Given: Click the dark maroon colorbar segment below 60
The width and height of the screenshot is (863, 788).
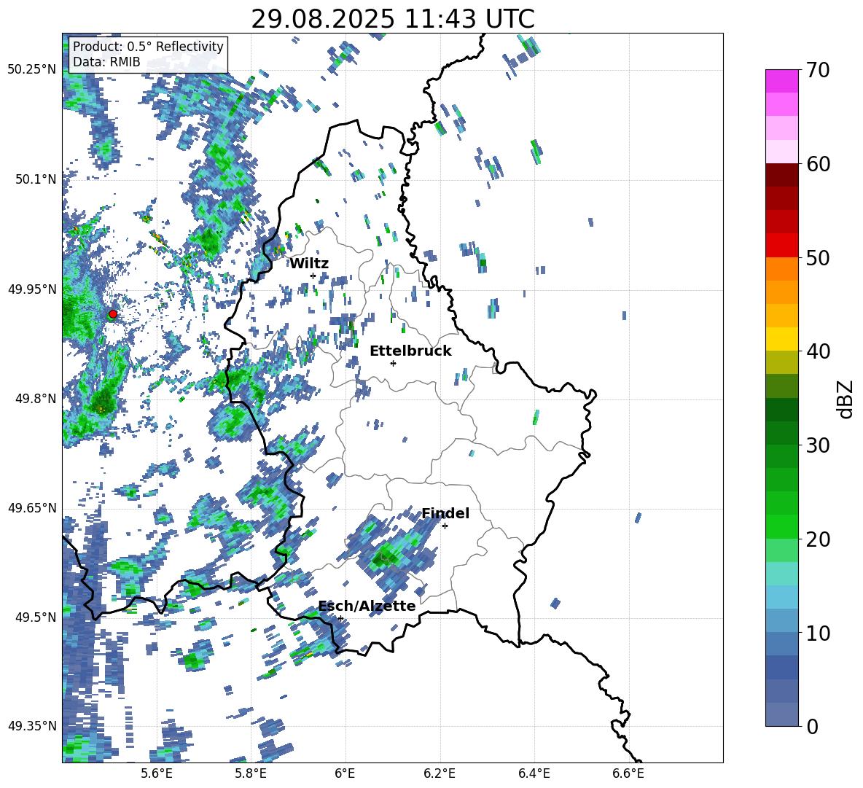Looking at the screenshot, I should 781,175.
